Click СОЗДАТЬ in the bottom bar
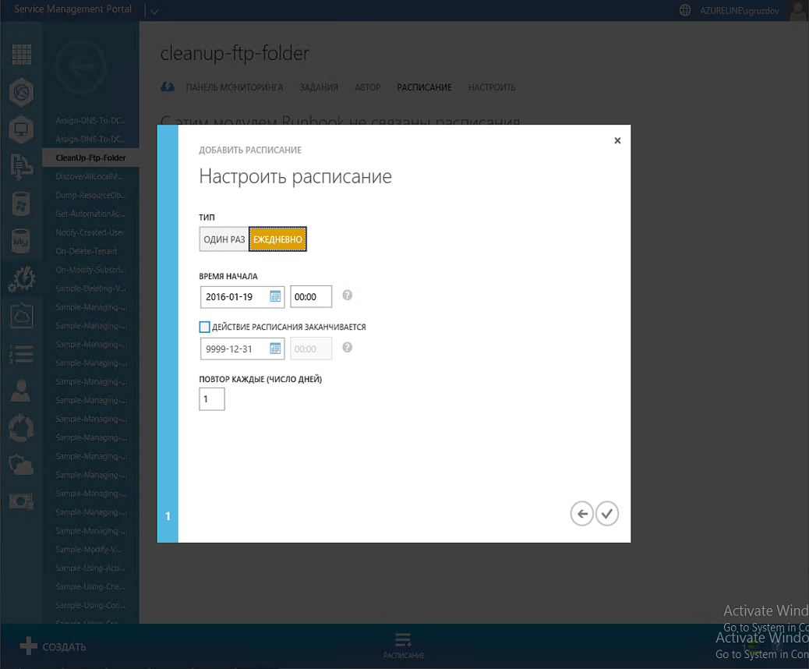The image size is (809, 669). pos(56,646)
